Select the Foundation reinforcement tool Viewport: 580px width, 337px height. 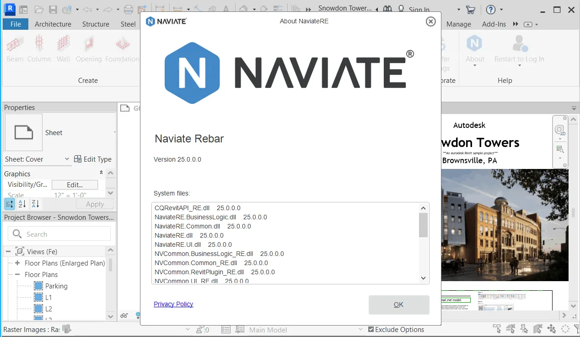tap(122, 49)
